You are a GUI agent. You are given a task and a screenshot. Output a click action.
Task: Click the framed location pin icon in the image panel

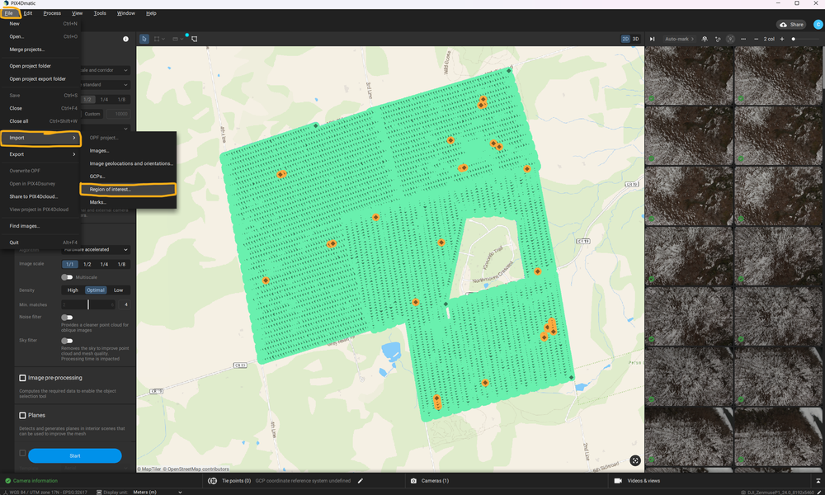point(730,39)
